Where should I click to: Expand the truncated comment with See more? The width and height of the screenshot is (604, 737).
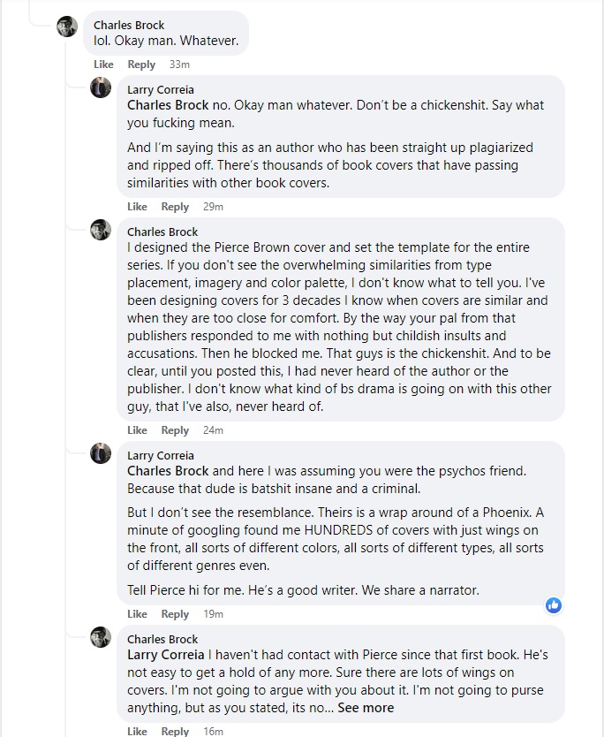click(366, 708)
